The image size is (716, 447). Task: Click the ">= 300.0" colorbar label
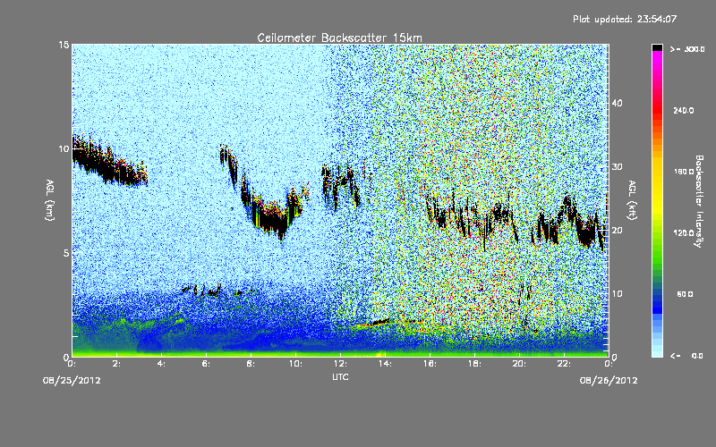pos(687,49)
